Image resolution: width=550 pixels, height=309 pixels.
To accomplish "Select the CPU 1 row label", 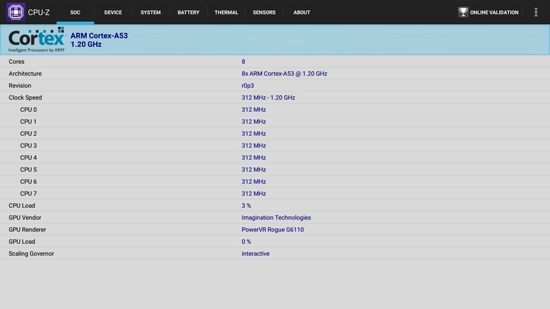I will coord(28,122).
